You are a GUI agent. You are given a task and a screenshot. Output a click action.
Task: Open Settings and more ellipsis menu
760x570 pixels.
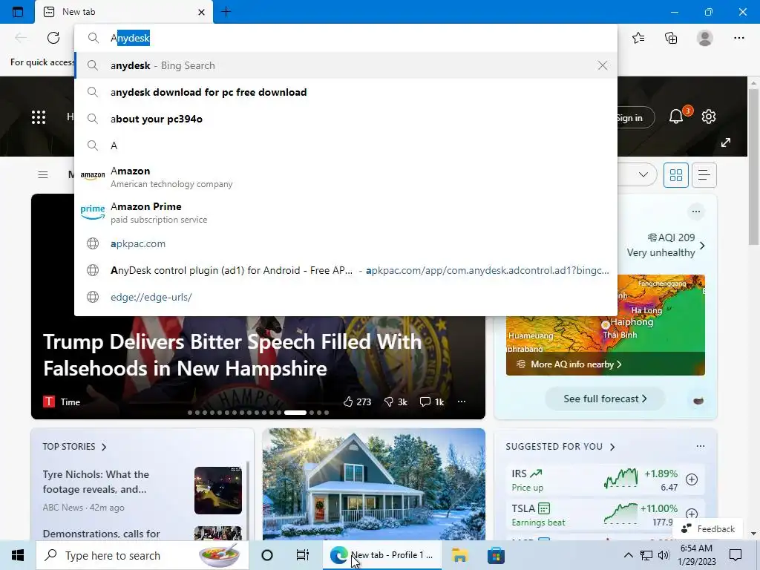738,38
